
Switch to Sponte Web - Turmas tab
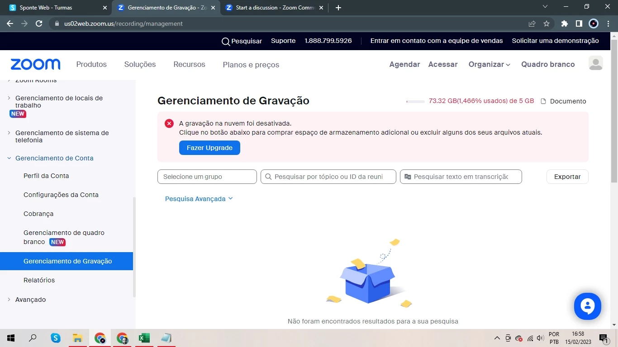(57, 8)
